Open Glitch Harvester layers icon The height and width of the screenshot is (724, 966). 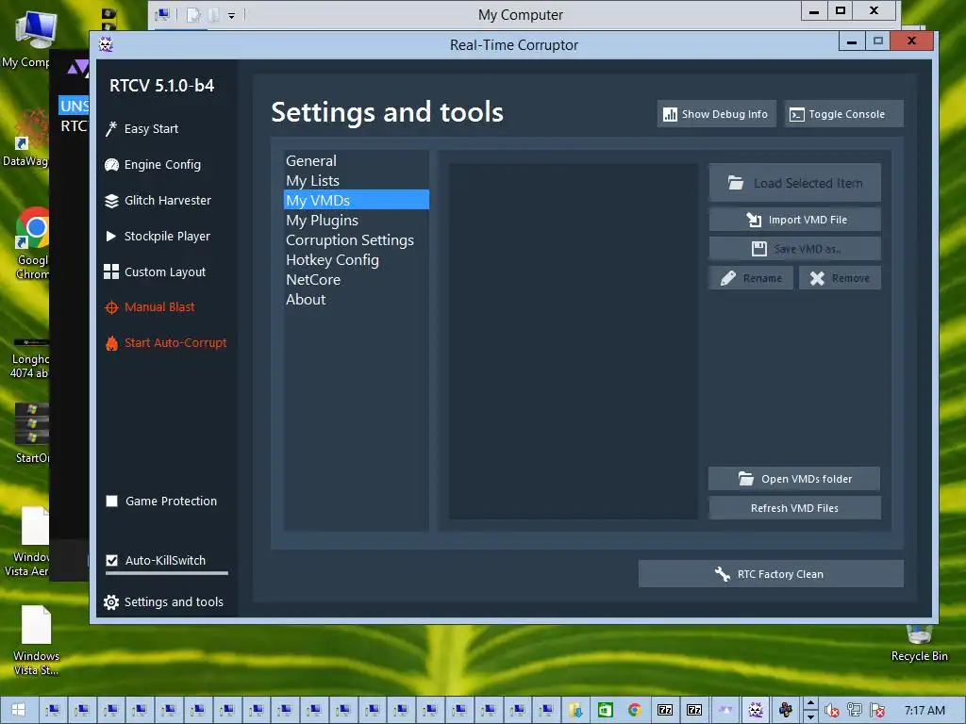coord(111,201)
